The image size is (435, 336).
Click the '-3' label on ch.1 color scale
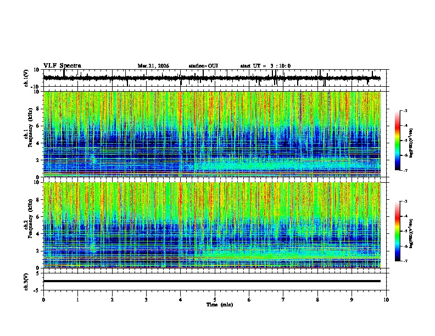click(x=405, y=111)
